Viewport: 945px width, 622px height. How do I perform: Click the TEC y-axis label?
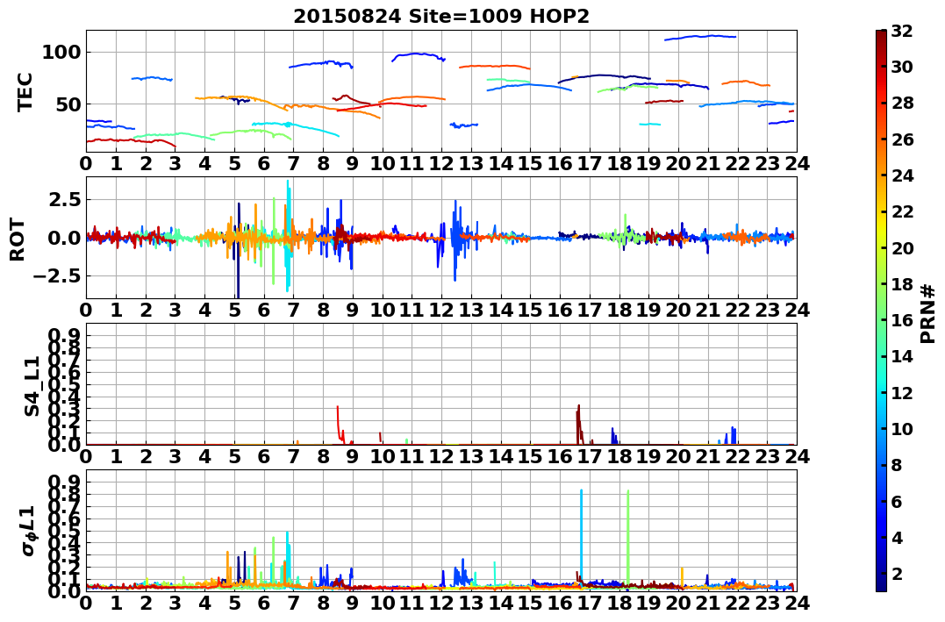25,92
